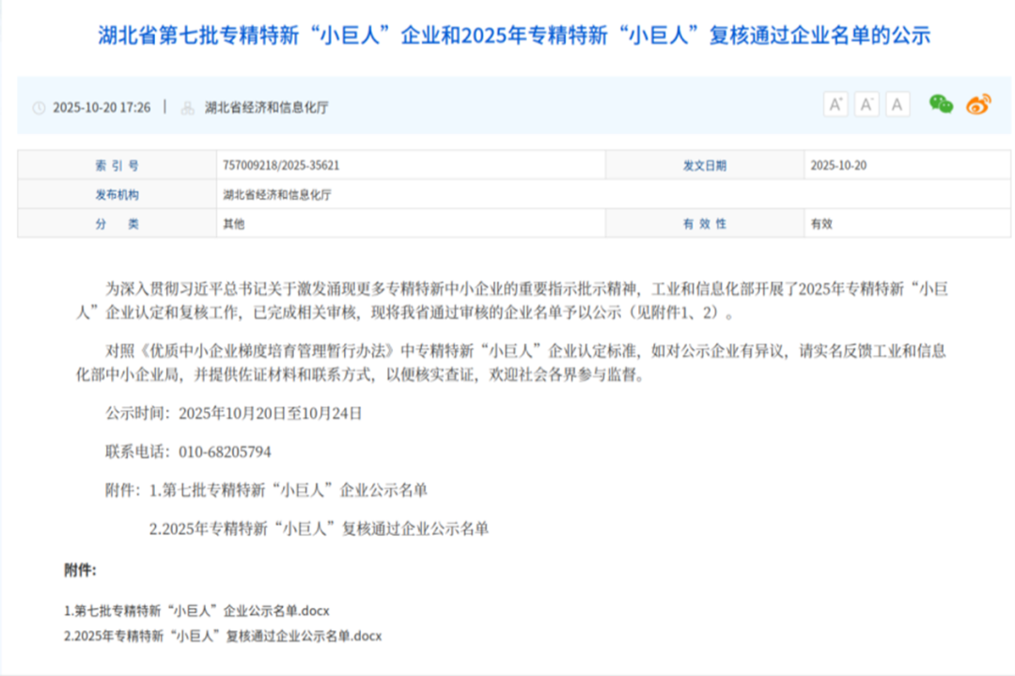Click the clock icon beside the publish time
Screen dimensions: 1015x676
click(38, 108)
